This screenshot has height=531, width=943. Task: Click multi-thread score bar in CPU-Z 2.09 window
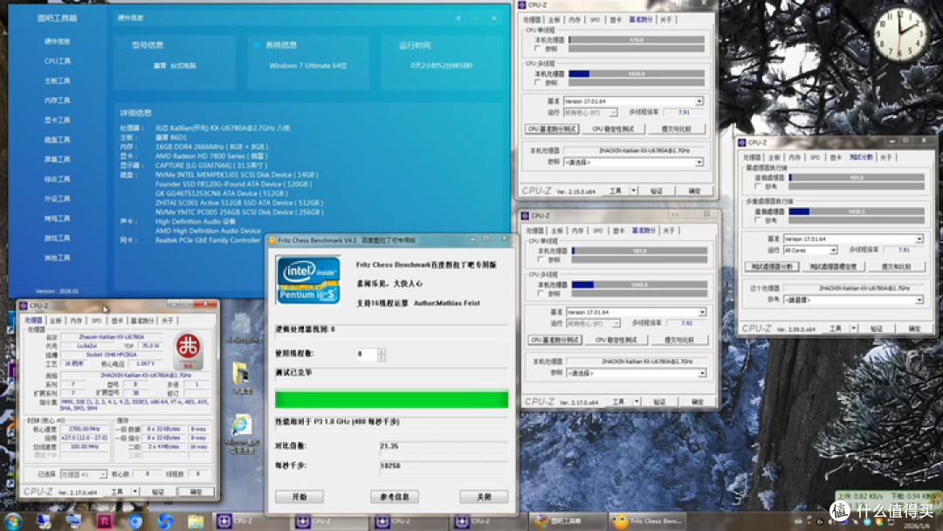tap(857, 211)
